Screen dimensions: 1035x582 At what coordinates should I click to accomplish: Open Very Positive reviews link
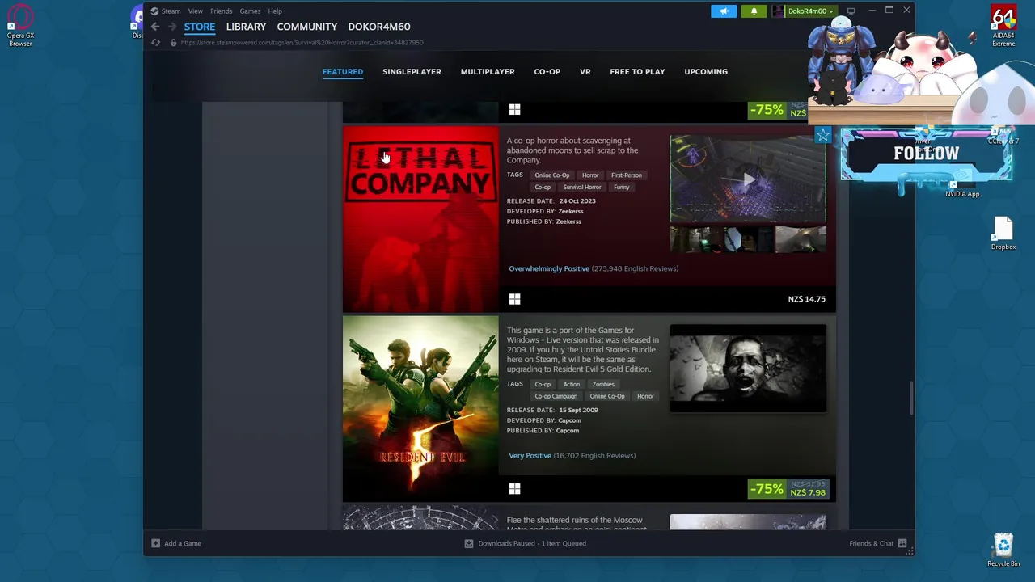point(530,455)
